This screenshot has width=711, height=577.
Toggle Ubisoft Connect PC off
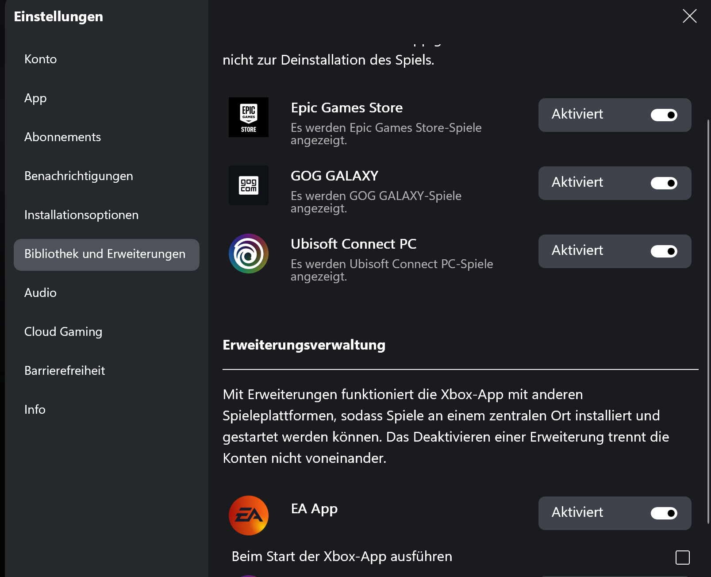coord(664,251)
